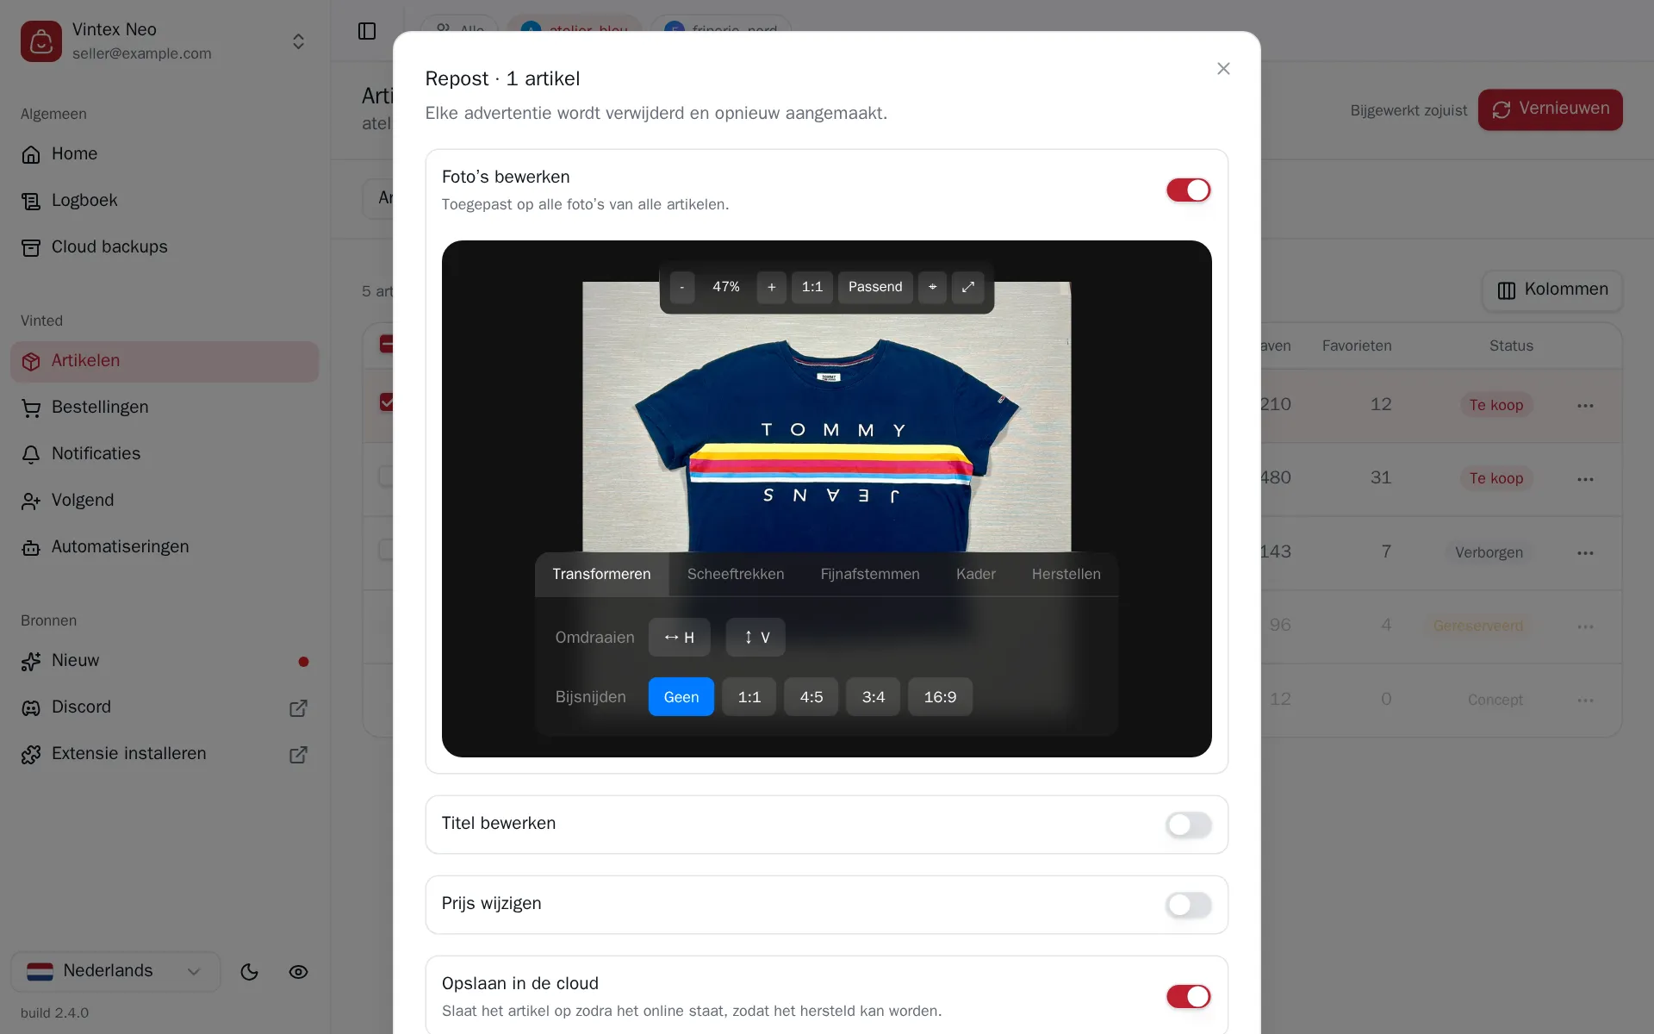
Task: Click the Vernieuwen button
Action: 1550,109
